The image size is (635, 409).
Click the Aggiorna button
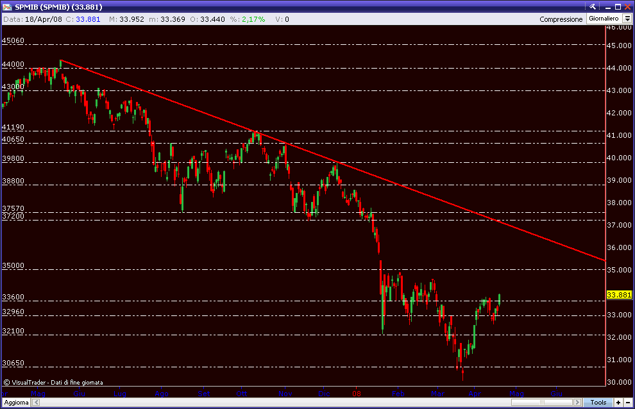pyautogui.click(x=15, y=403)
